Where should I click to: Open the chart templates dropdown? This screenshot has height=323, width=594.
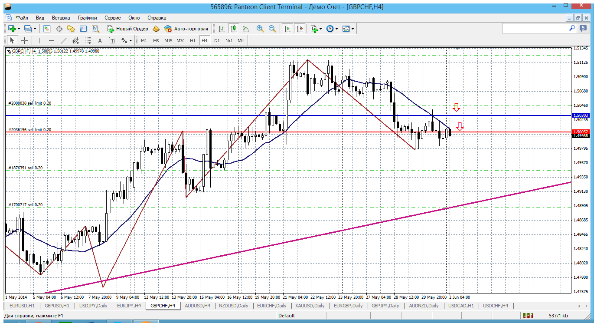tap(348, 29)
